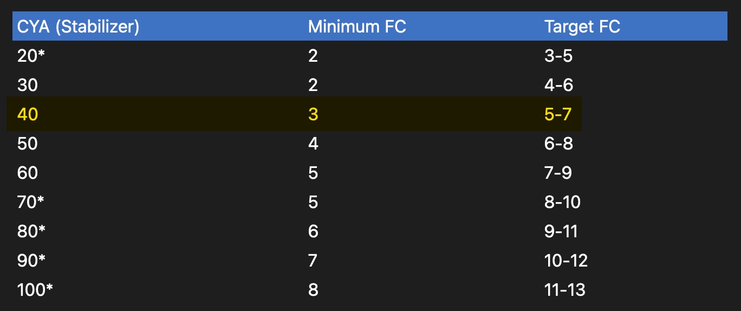Click Minimum FC value 8
The width and height of the screenshot is (741, 311).
click(x=313, y=290)
